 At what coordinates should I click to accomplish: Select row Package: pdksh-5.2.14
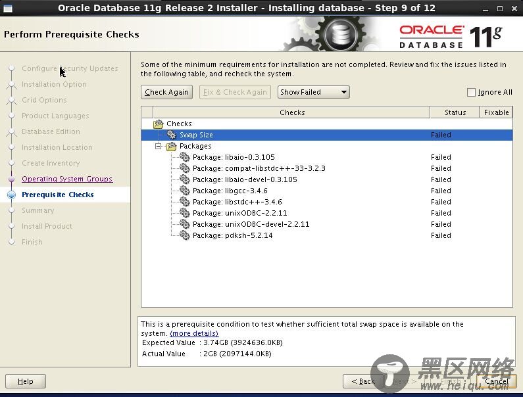tap(327, 235)
